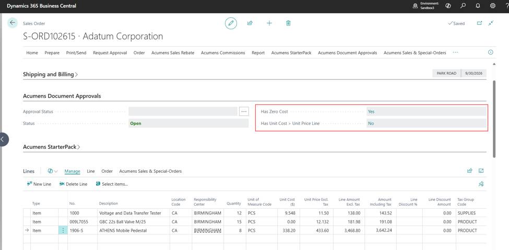Open Acumens Document Approvals menu
Screen dimensions: 509x250
click(347, 53)
